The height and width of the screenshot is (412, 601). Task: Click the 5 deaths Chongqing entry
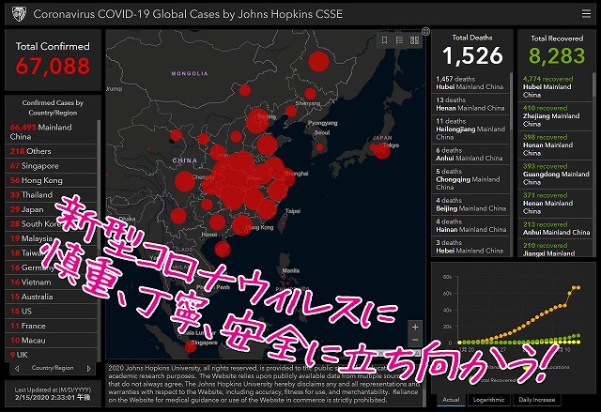(470, 179)
